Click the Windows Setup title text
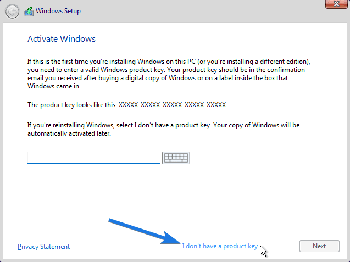 click(58, 11)
